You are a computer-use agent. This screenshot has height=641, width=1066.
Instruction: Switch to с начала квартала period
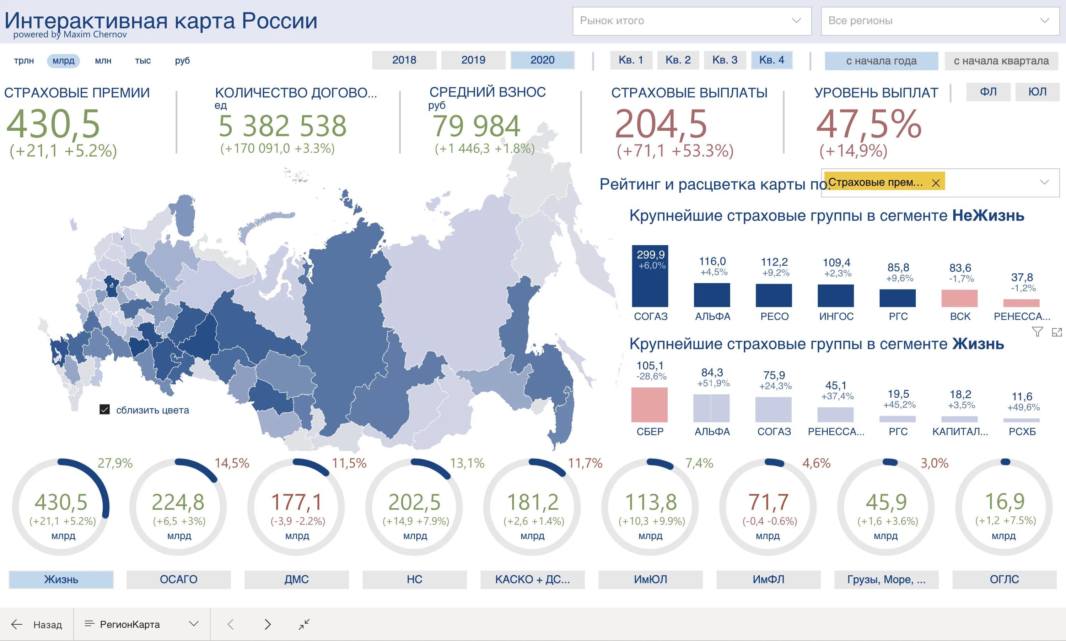(1001, 61)
